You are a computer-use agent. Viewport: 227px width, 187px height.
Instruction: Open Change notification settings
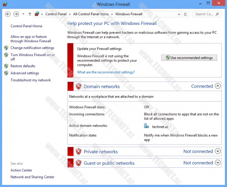(x=32, y=48)
